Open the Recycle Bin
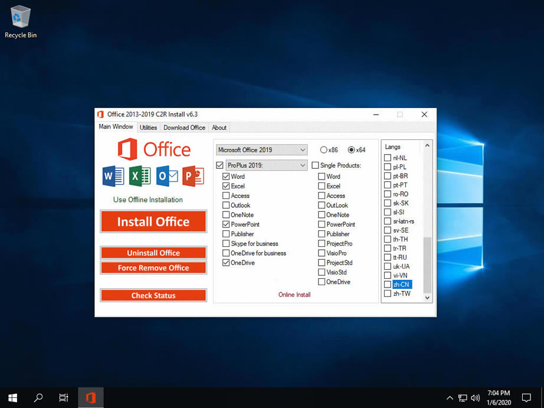This screenshot has width=544, height=408. 20,18
